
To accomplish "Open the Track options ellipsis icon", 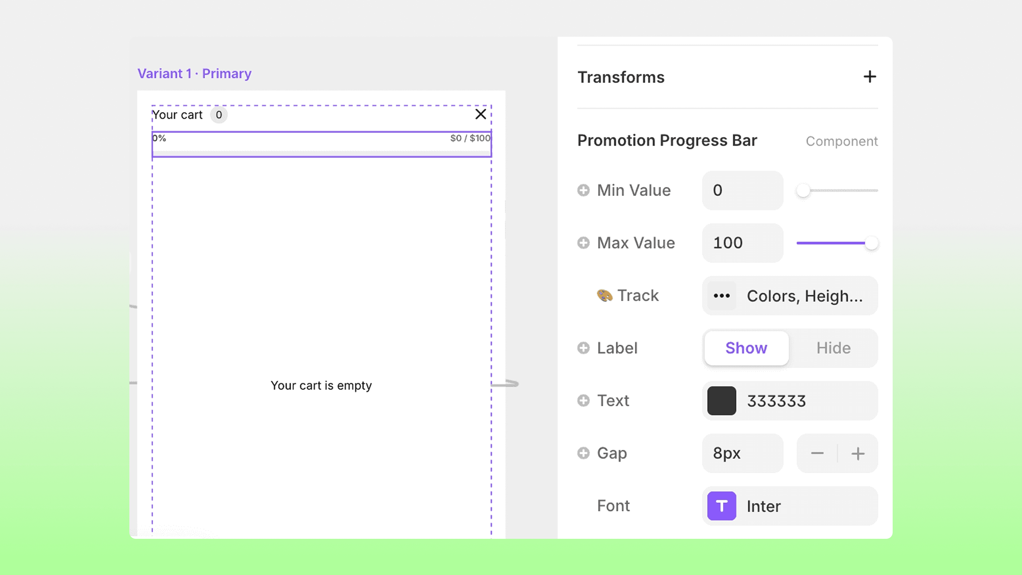I will (721, 296).
